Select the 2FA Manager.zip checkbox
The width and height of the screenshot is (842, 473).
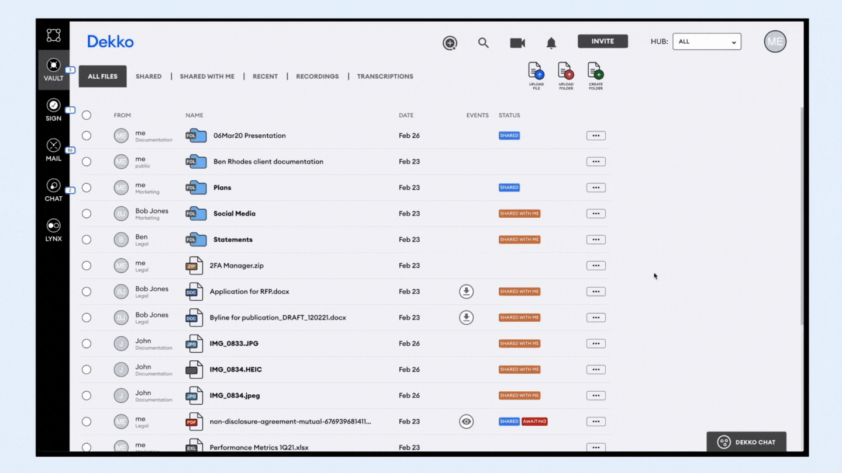tap(87, 266)
